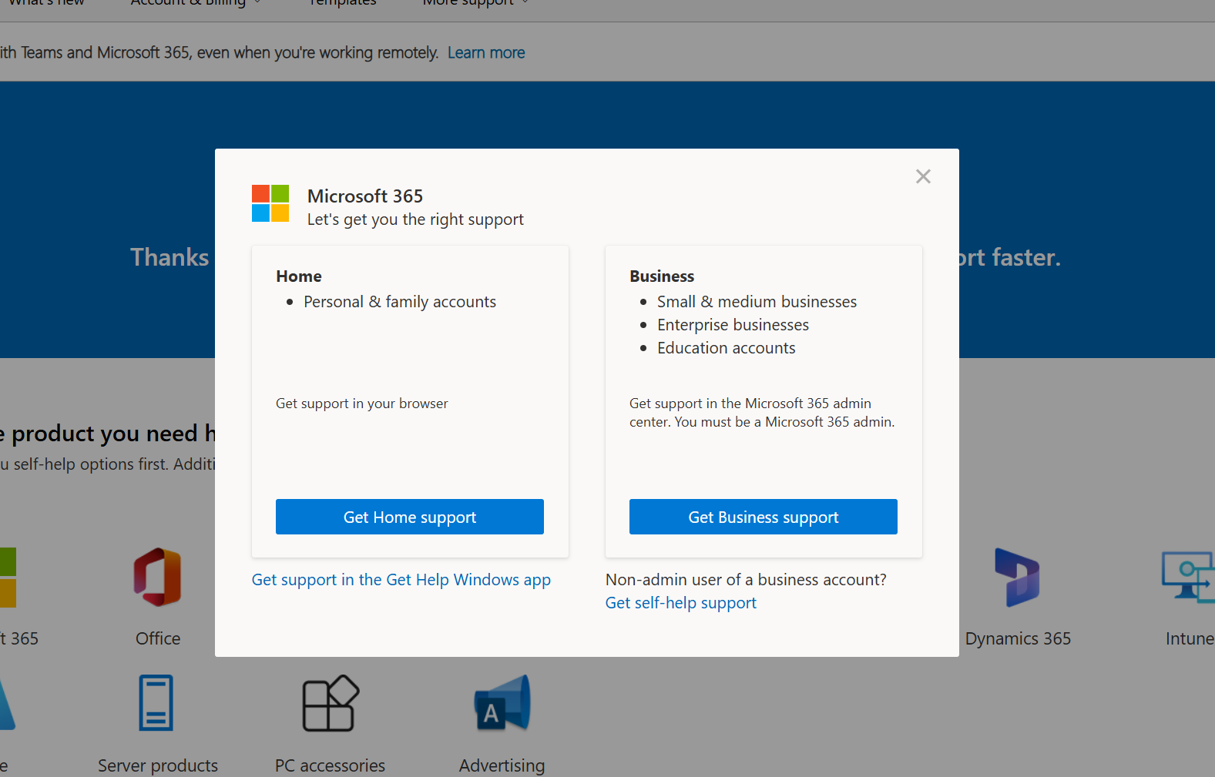Go to the Templates navigation item
The height and width of the screenshot is (777, 1215).
(x=343, y=3)
